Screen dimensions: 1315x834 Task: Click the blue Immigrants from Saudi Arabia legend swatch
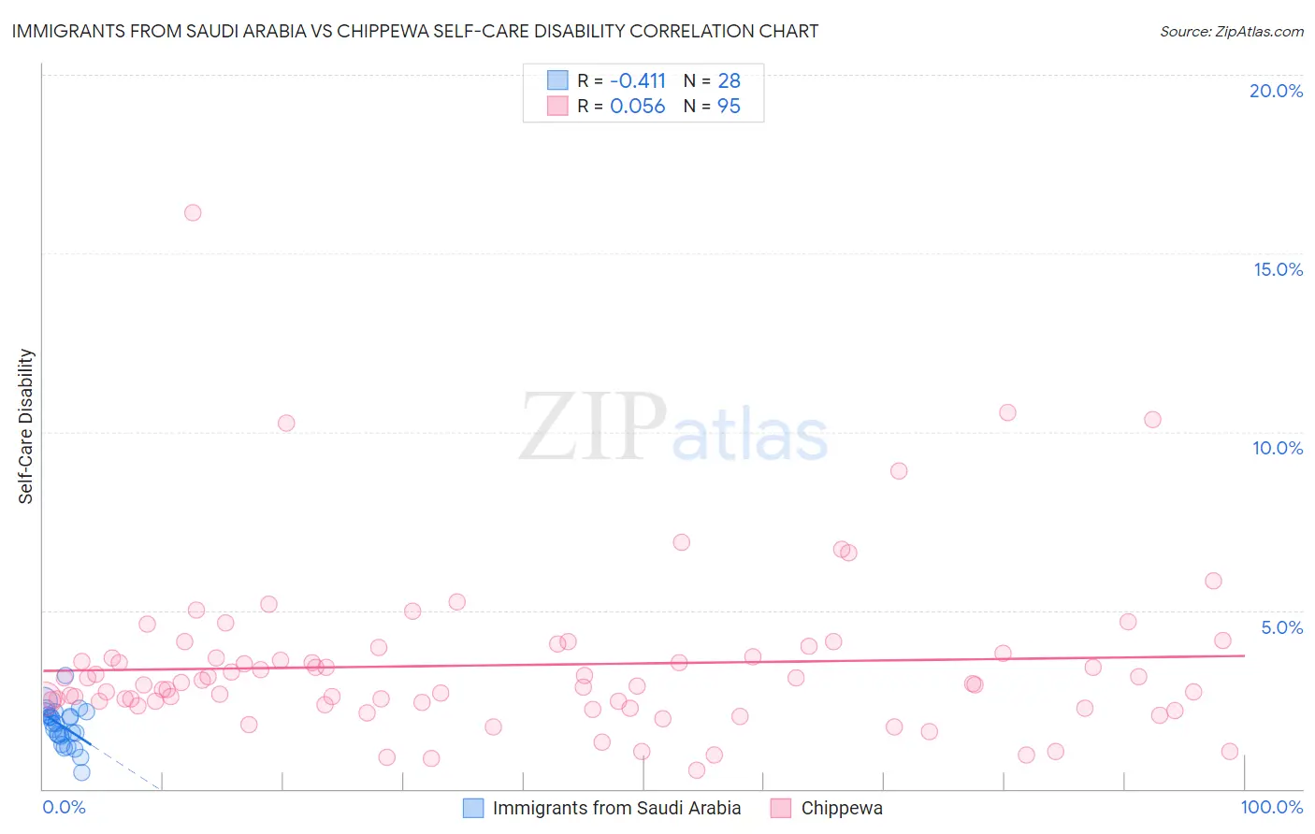pyautogui.click(x=473, y=808)
